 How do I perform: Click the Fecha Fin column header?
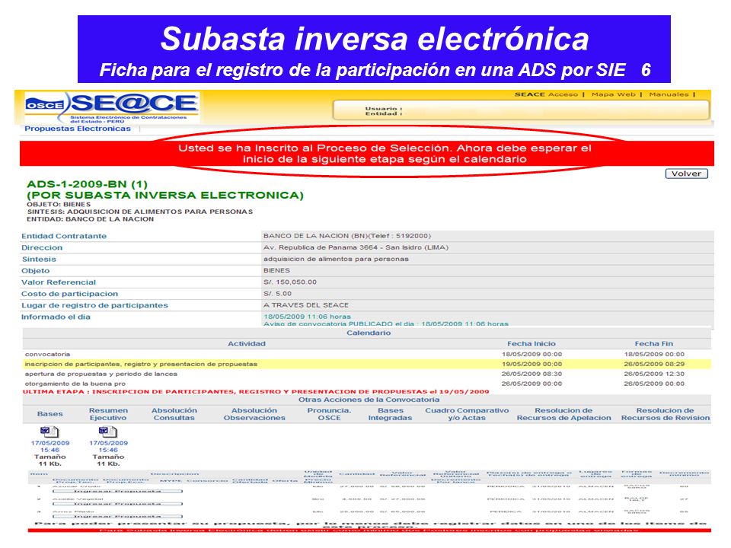point(653,343)
